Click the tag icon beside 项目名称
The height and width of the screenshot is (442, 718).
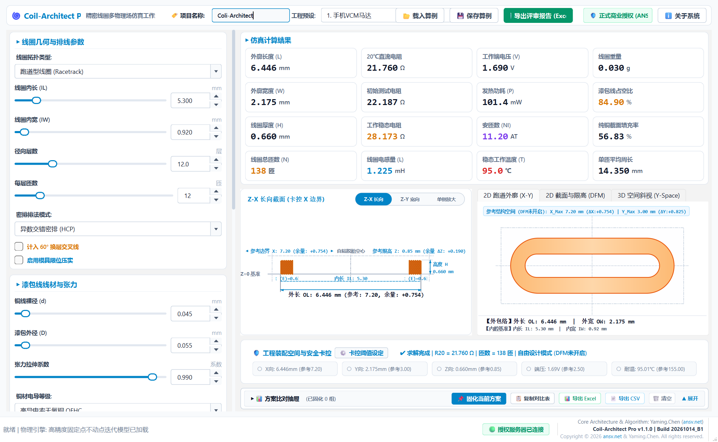[174, 16]
